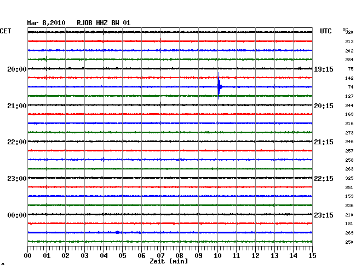The height and width of the screenshot is (270, 356).
Task: Select DC offset value 75
Action: coord(351,69)
